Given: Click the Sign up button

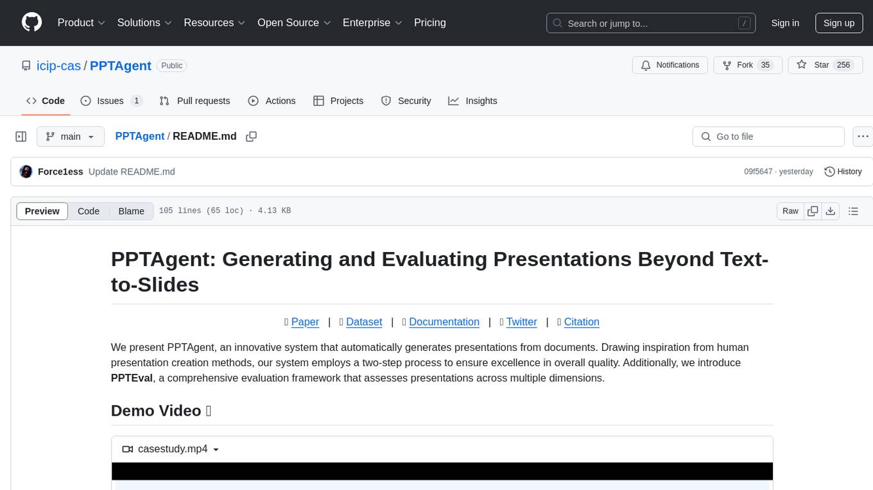Looking at the screenshot, I should coord(839,23).
